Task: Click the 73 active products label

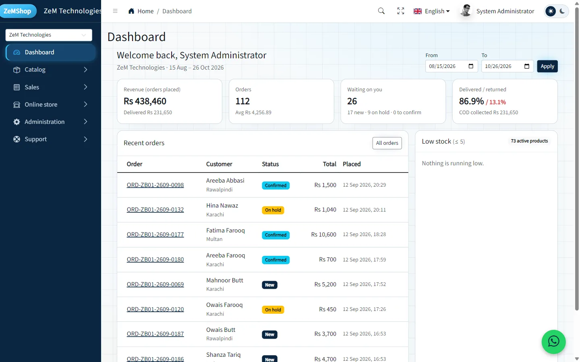Action: (529, 141)
